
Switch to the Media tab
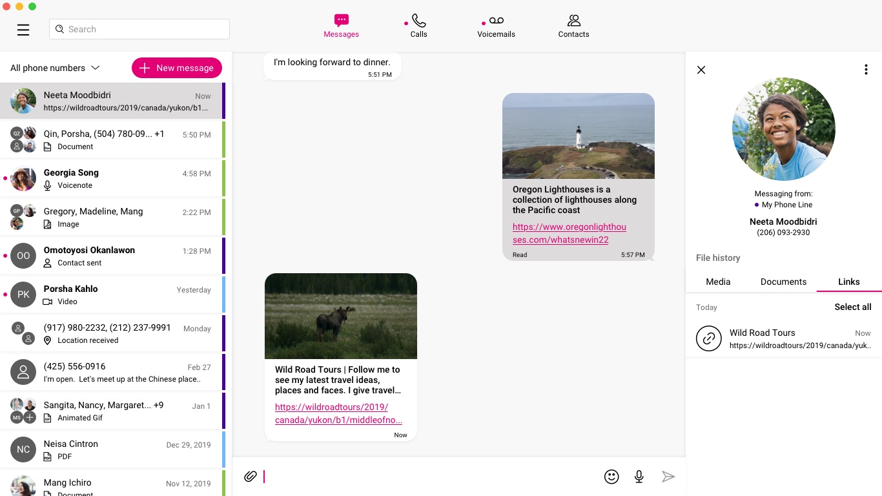718,282
